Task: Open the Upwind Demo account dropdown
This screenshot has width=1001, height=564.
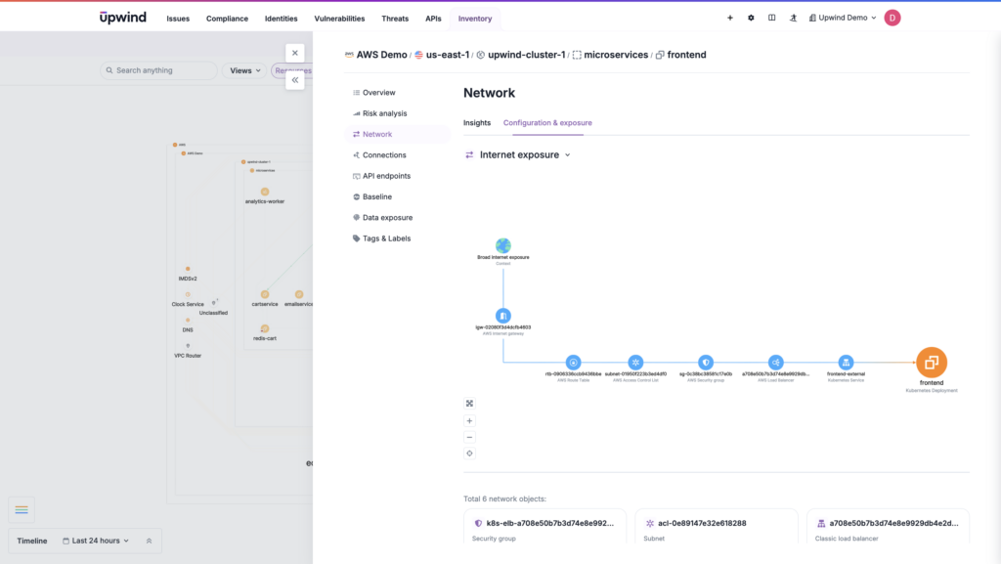Action: (843, 17)
